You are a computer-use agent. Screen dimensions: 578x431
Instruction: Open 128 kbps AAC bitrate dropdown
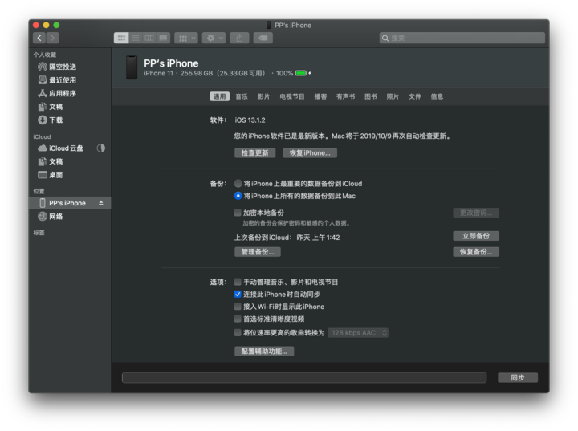(358, 333)
